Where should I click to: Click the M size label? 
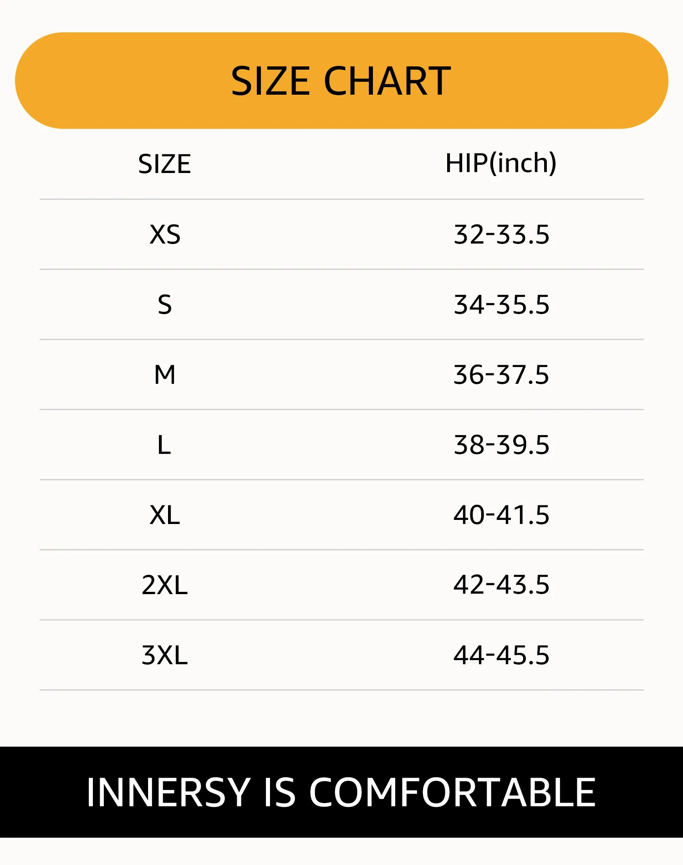pyautogui.click(x=165, y=375)
